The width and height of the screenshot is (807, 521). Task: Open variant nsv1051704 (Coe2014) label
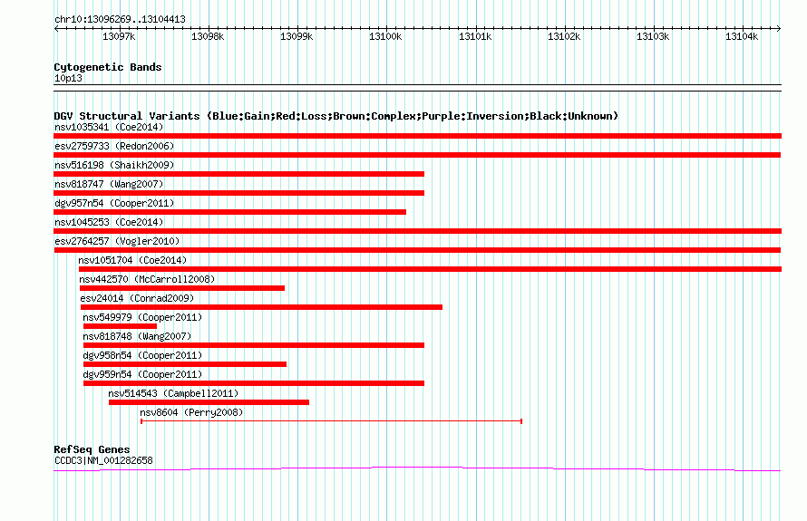pos(132,260)
